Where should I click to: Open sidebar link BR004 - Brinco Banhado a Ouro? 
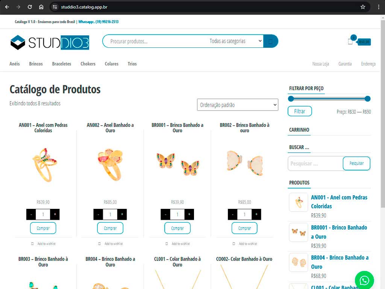pos(340,262)
